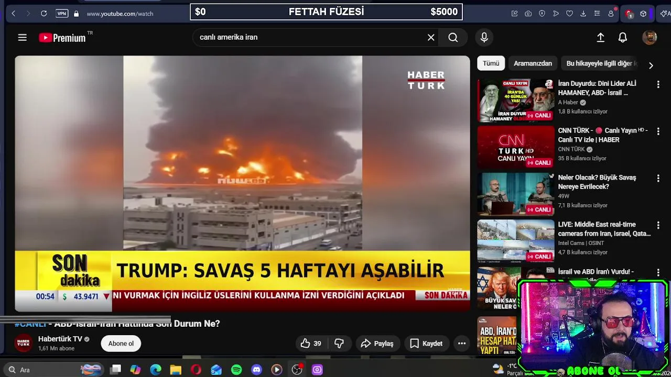Open the YouTube hamburger guide menu
The width and height of the screenshot is (671, 377).
click(22, 37)
